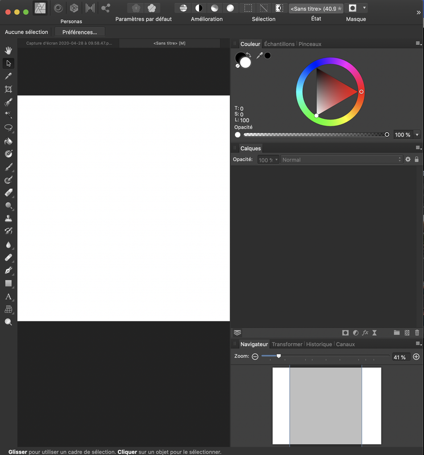Apply auto colours enhancement
This screenshot has width=424, height=455.
(215, 8)
